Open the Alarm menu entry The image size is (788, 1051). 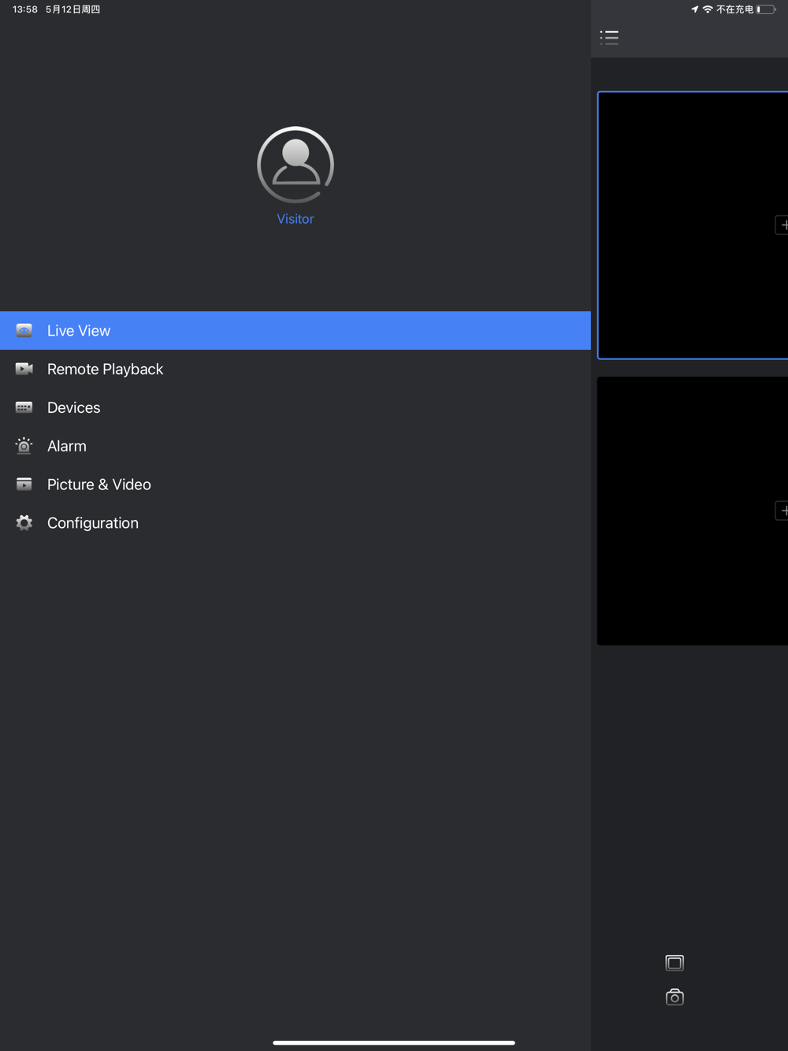click(x=295, y=447)
